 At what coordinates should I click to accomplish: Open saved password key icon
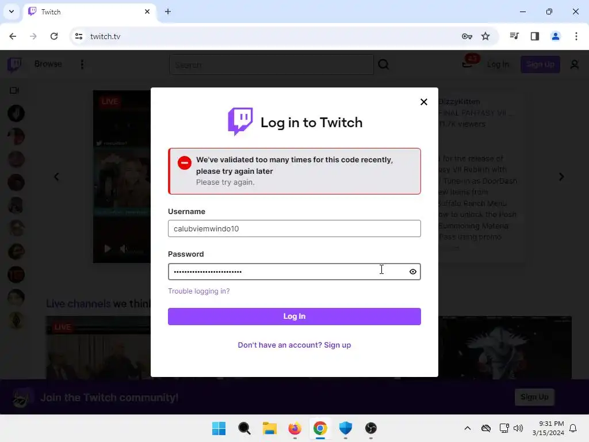[467, 36]
